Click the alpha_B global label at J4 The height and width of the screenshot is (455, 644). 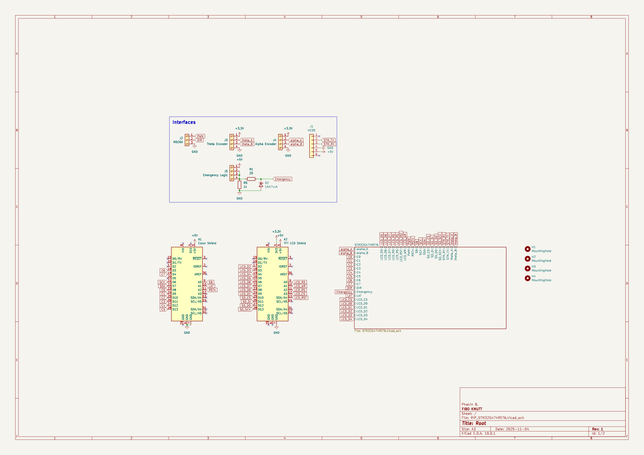(296, 144)
